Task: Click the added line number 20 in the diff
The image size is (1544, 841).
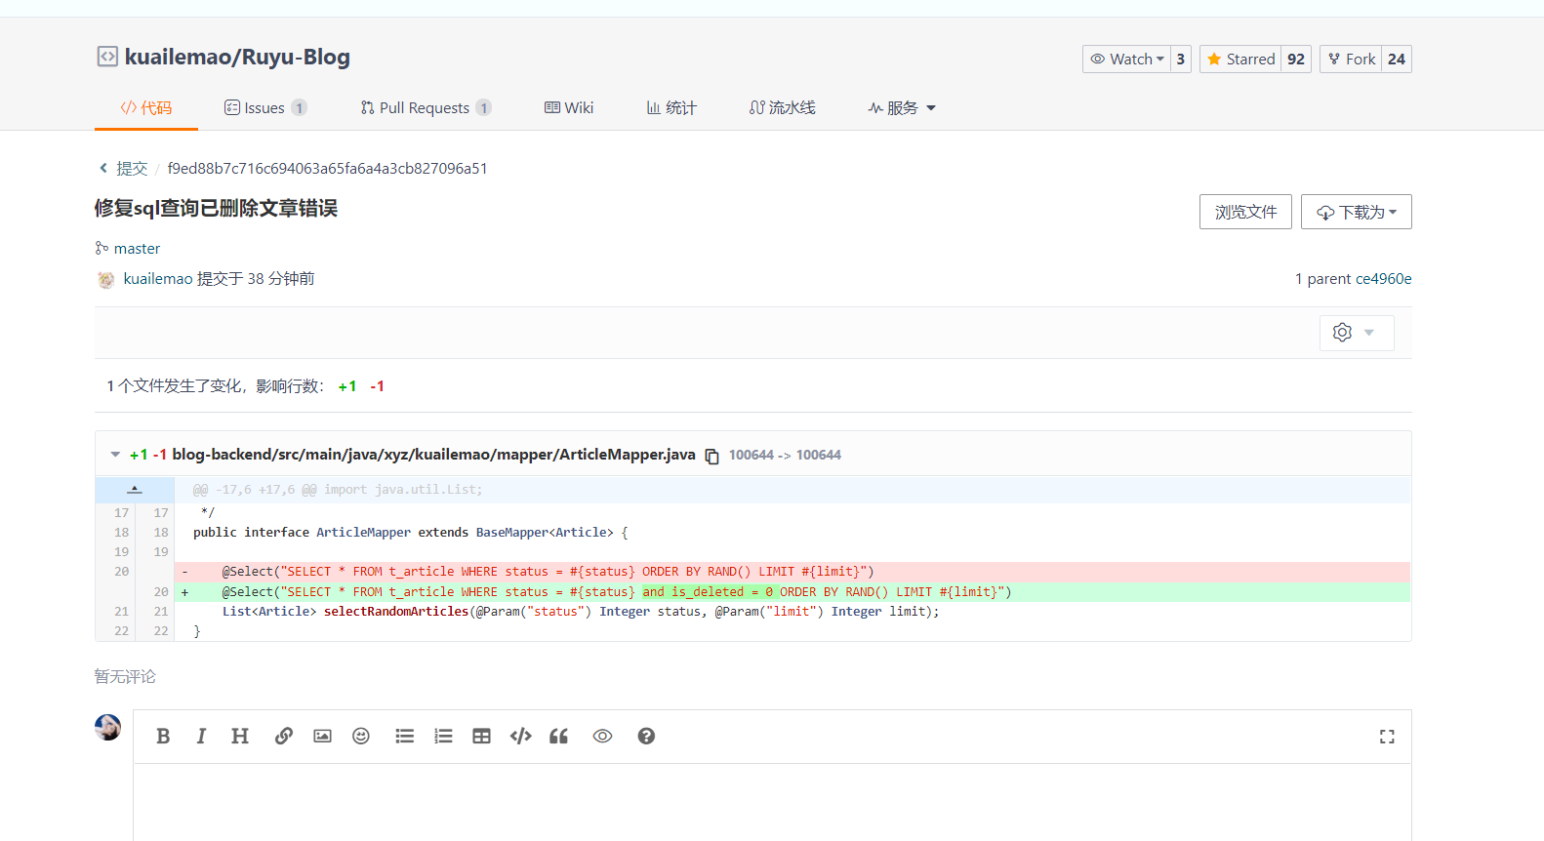Action: [x=161, y=592]
